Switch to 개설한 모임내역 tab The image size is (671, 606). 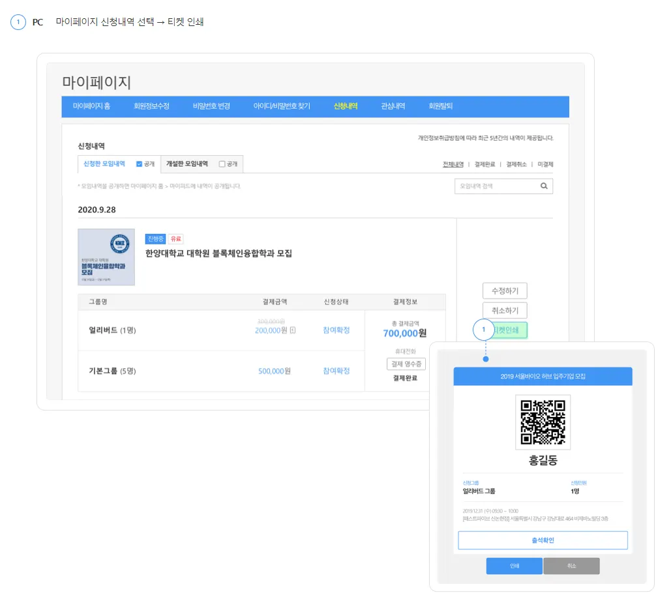(187, 164)
